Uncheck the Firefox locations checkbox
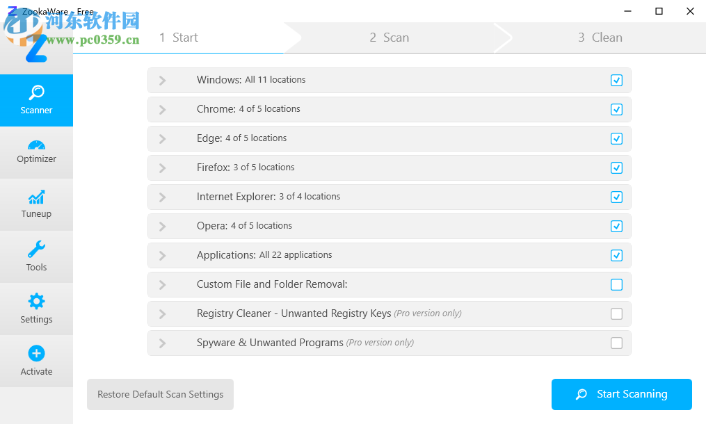This screenshot has height=424, width=706. 616,168
